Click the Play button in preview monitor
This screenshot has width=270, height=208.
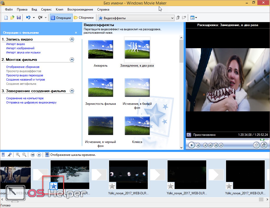click(x=192, y=145)
